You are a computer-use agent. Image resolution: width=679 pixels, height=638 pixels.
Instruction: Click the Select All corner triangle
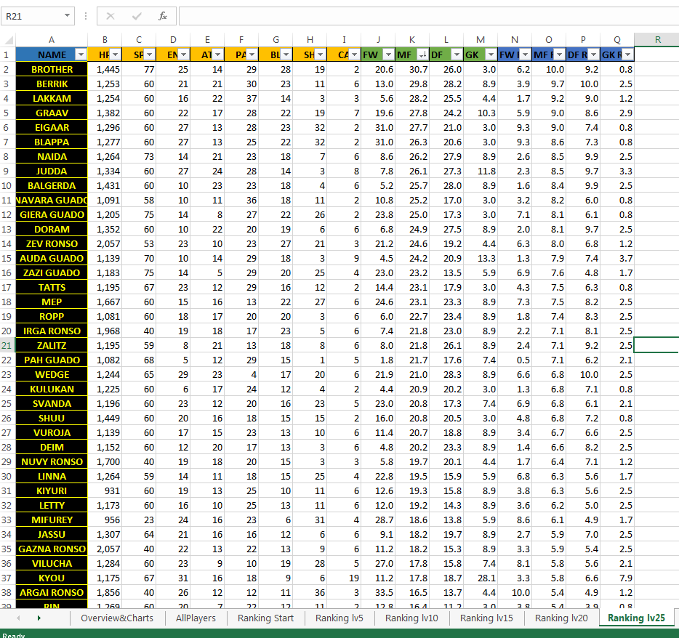9,41
